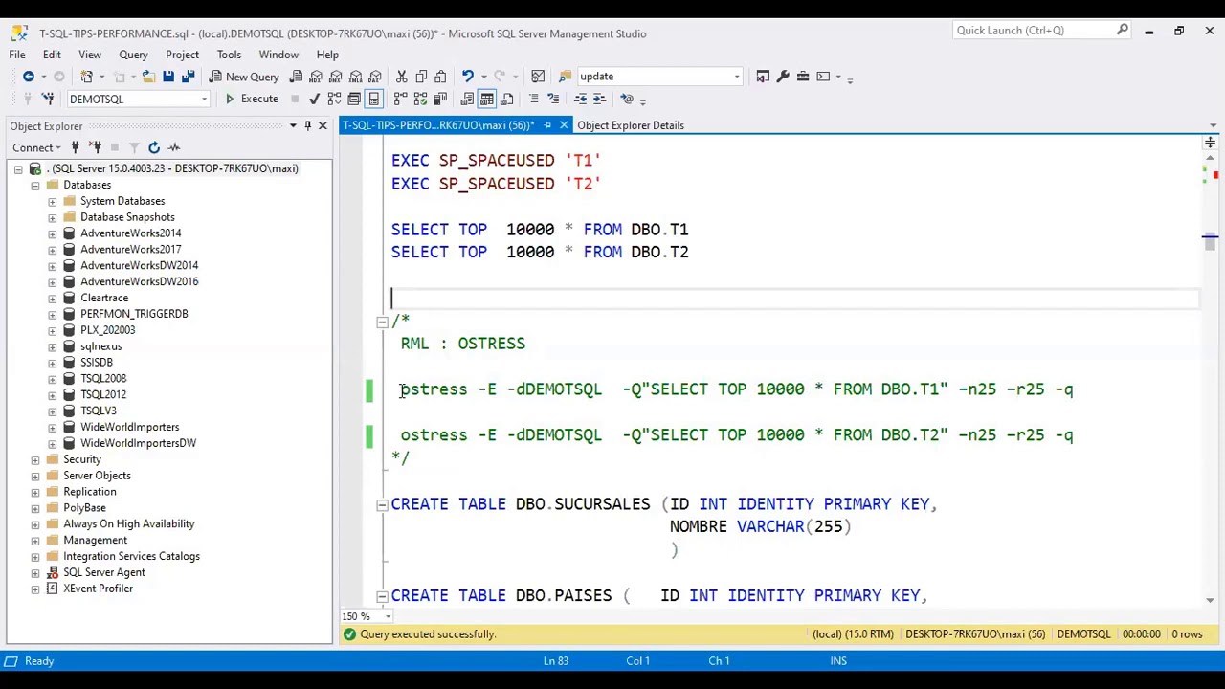Click the Save All toolbar icon
Image resolution: width=1225 pixels, height=689 pixels.
pyautogui.click(x=188, y=76)
